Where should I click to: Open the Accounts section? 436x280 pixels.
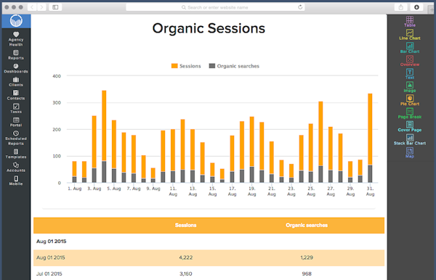click(x=16, y=167)
